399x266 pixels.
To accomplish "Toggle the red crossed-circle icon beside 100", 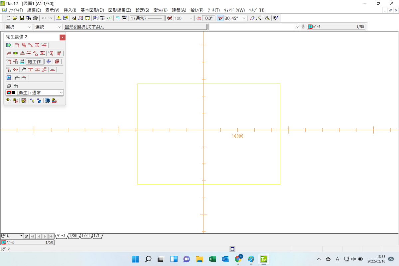I will pyautogui.click(x=170, y=18).
